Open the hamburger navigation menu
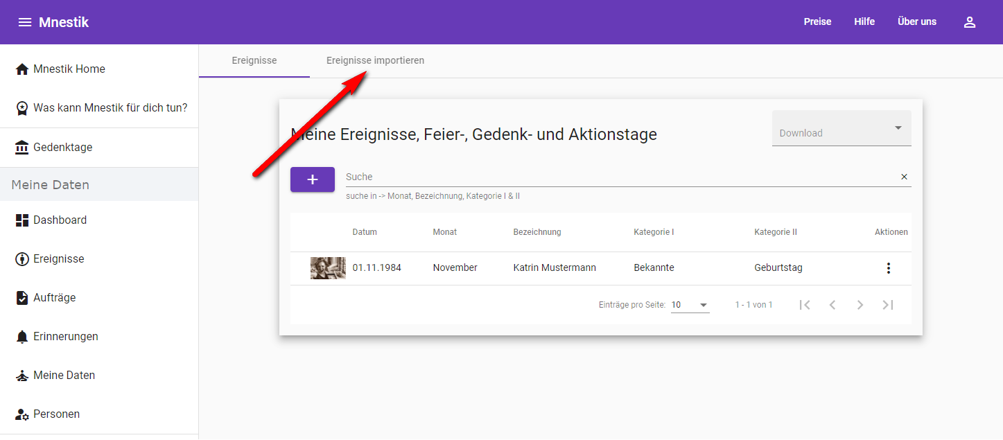Viewport: 1003px width, 440px height. tap(25, 22)
